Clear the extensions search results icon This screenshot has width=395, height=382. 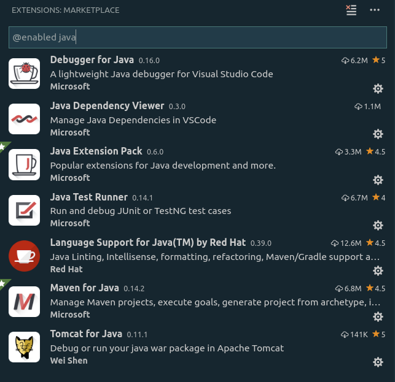tap(351, 10)
